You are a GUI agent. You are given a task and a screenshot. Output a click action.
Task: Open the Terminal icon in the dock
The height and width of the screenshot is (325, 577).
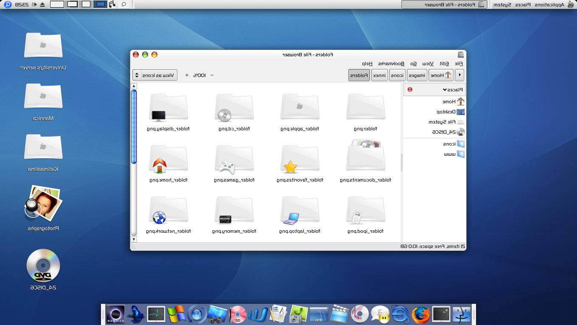[441, 314]
